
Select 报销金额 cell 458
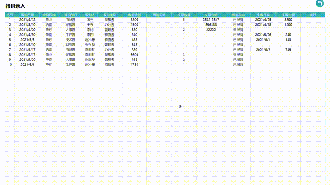point(134,60)
